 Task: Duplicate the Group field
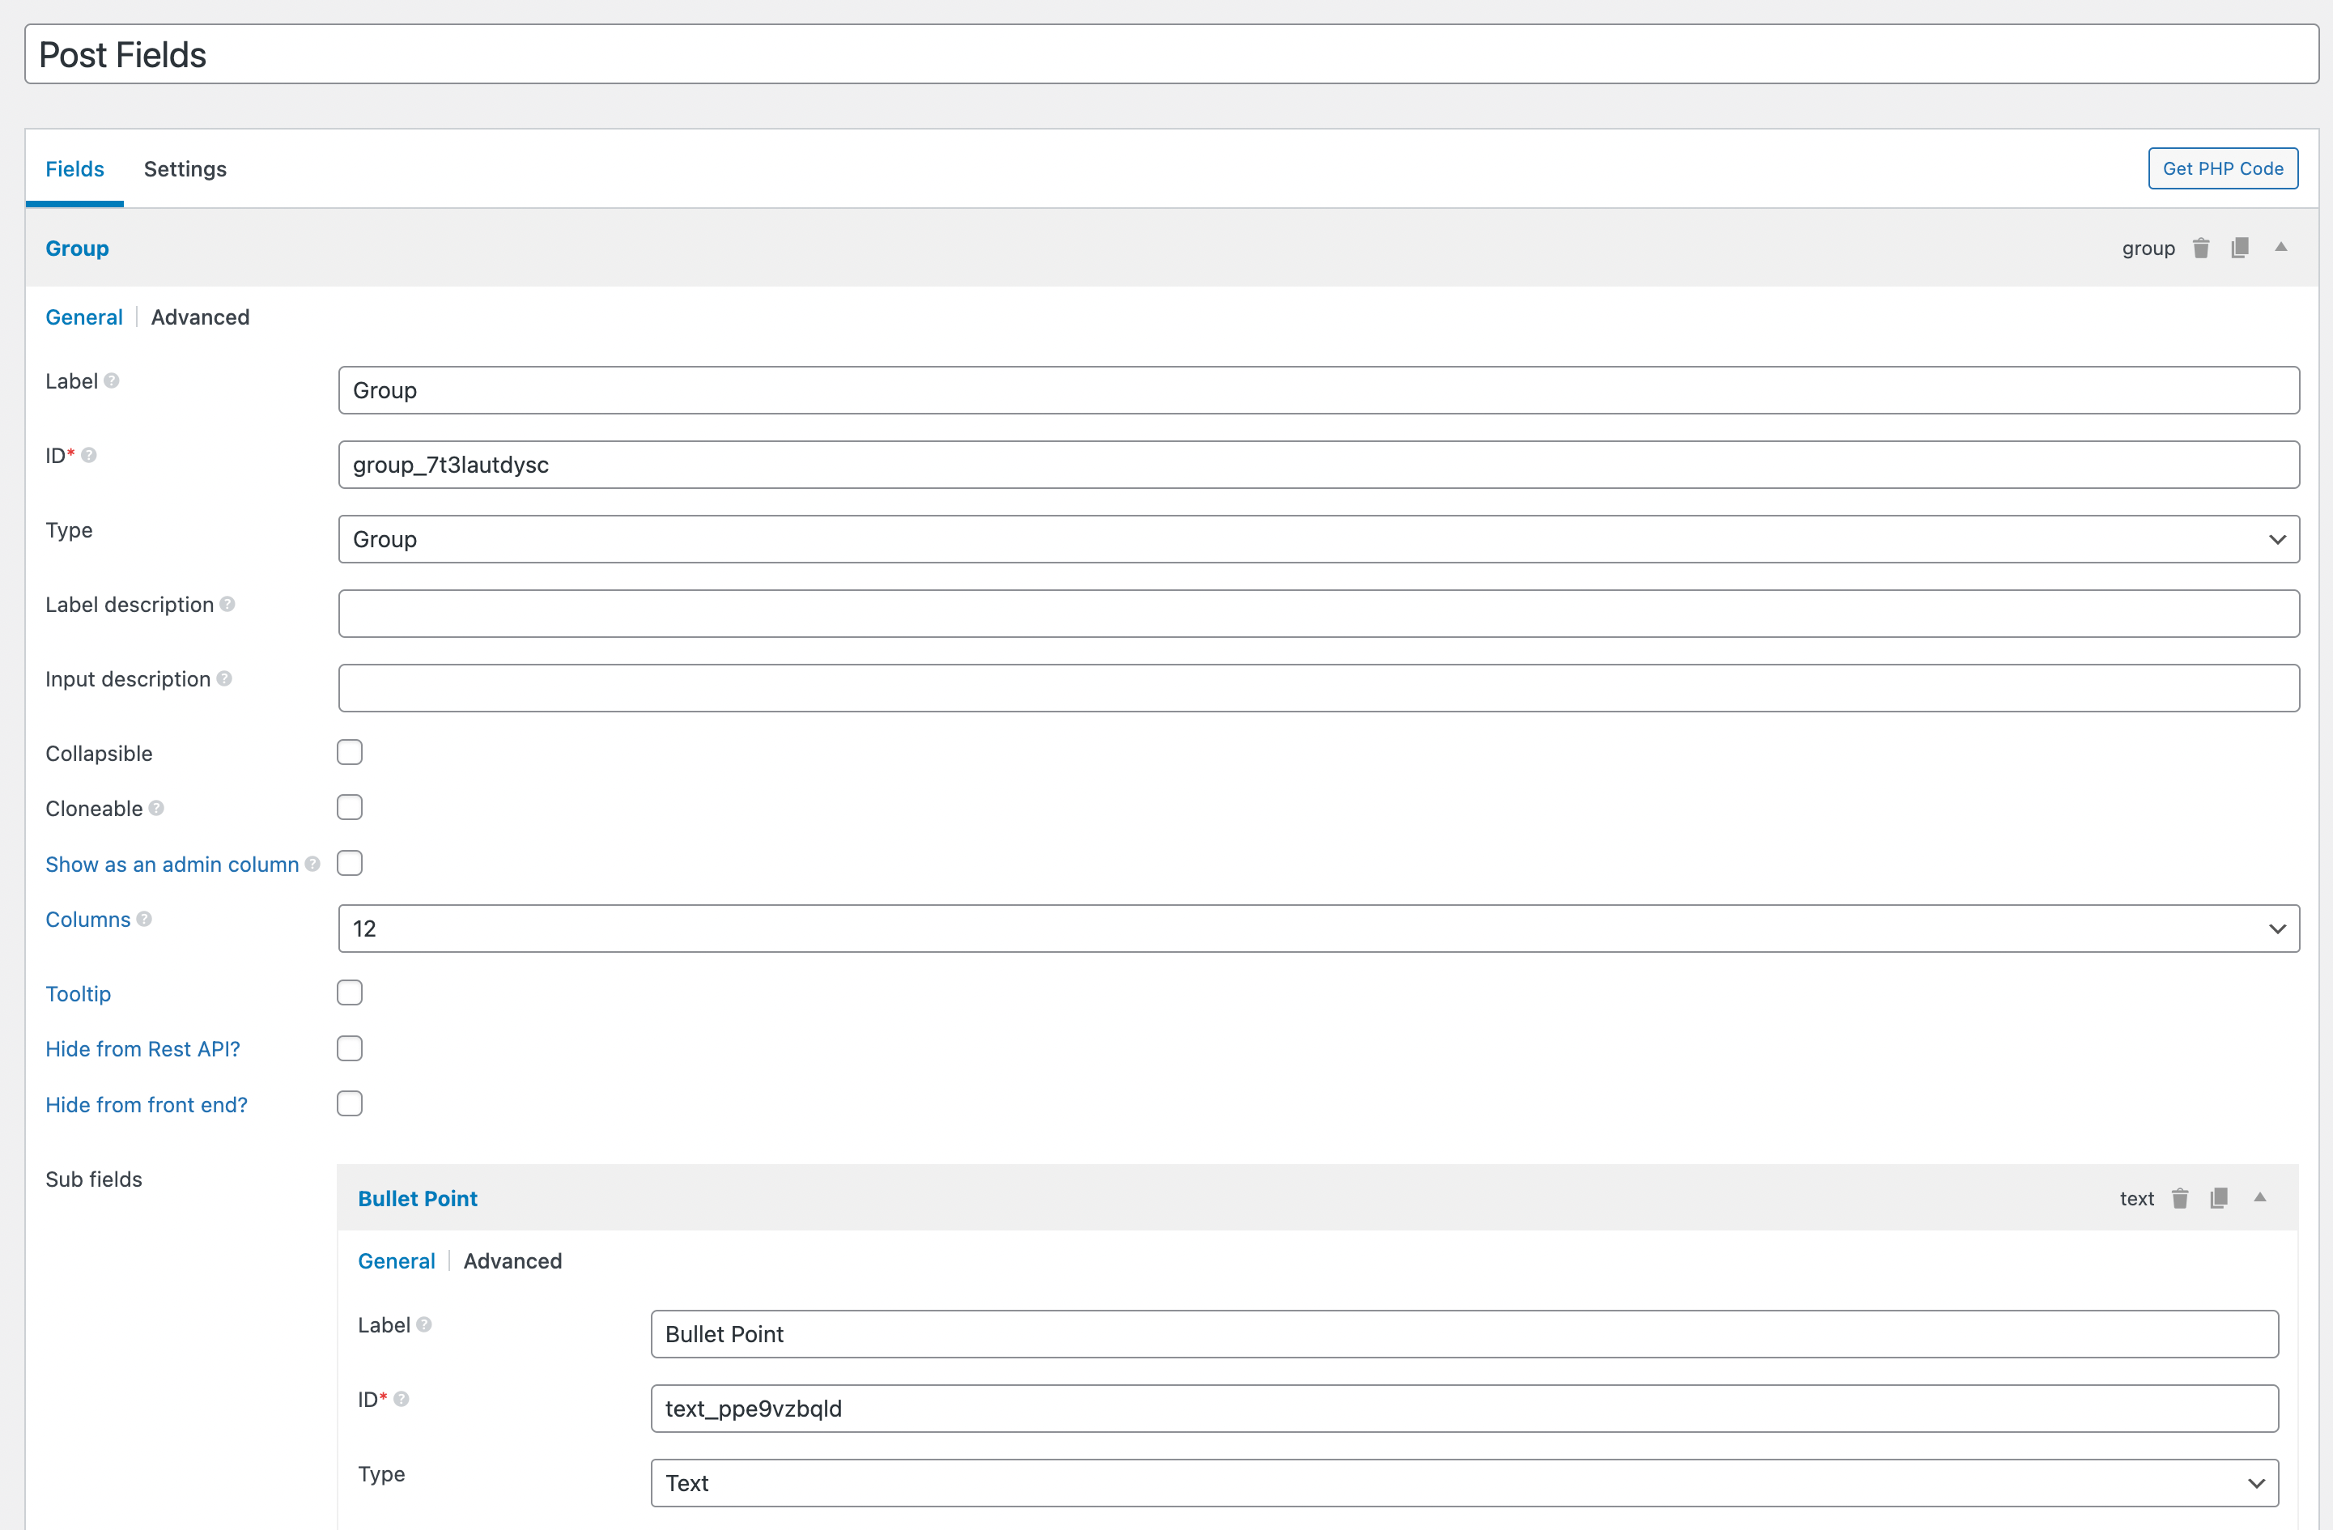pyautogui.click(x=2240, y=248)
